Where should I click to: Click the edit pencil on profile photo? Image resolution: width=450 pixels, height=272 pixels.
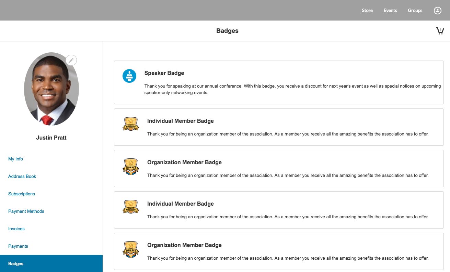tap(71, 60)
